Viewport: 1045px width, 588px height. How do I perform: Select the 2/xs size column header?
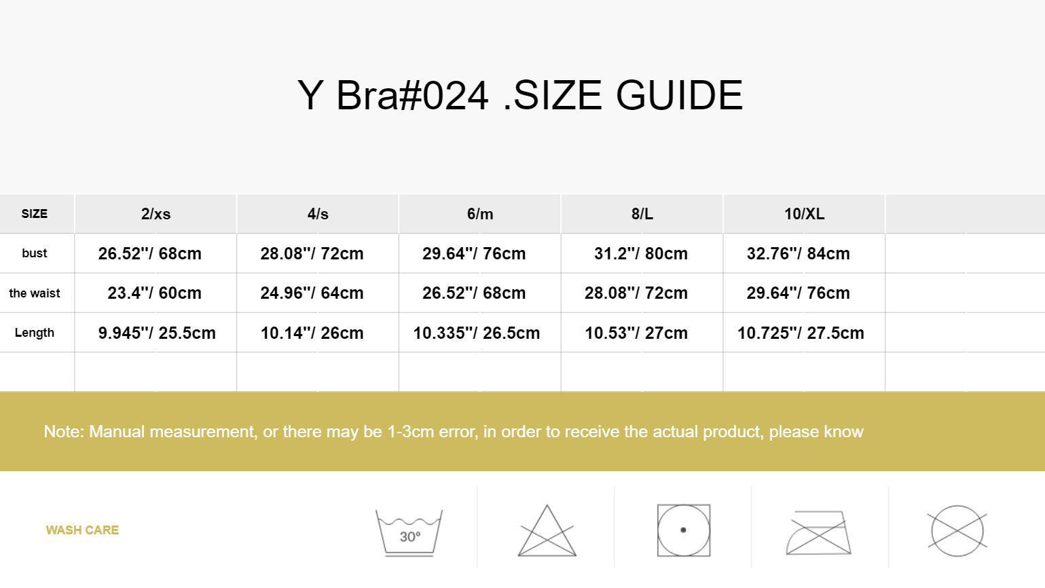(155, 214)
